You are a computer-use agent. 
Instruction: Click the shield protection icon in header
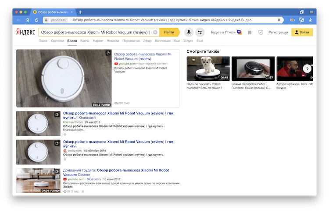[261, 32]
